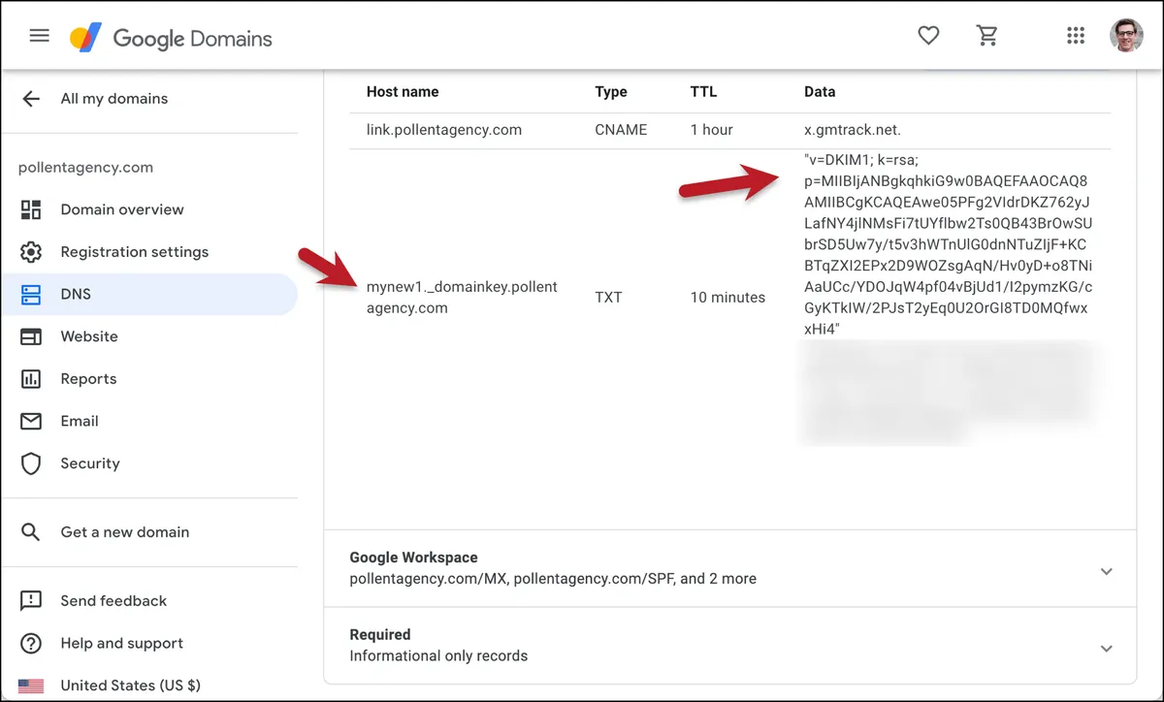Click the search magnifier icon
This screenshot has height=702, width=1164.
[31, 532]
